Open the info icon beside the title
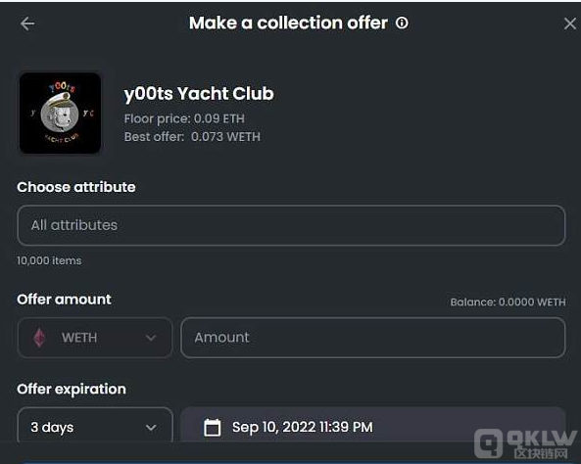This screenshot has width=581, height=464. tap(402, 23)
